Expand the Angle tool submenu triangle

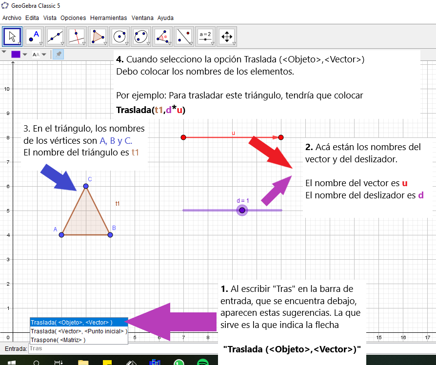[169, 43]
